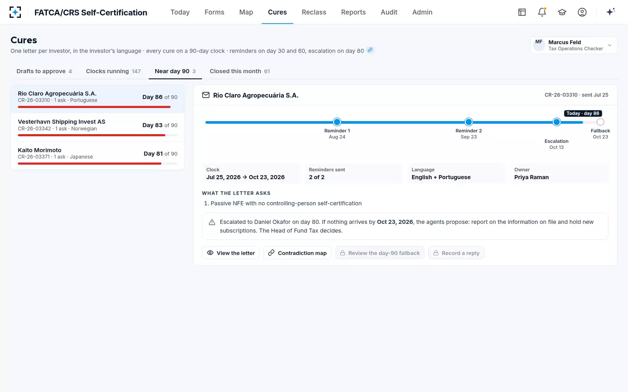Open the Reclass tab
Image resolution: width=628 pixels, height=392 pixels.
pyautogui.click(x=314, y=12)
